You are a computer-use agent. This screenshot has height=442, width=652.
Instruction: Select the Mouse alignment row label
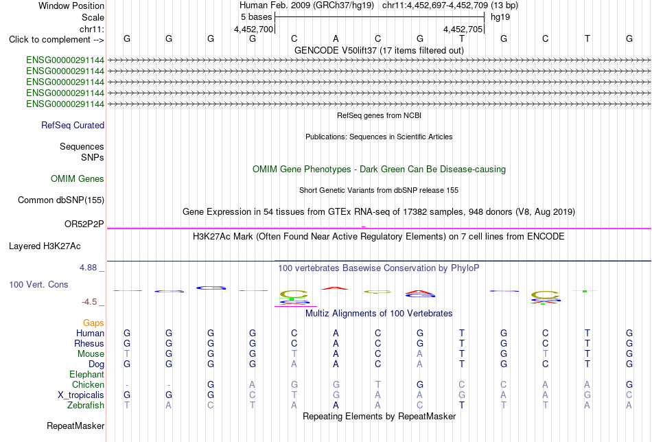91,354
